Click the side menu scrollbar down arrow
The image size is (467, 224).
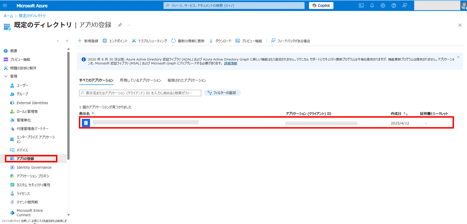tap(68, 214)
